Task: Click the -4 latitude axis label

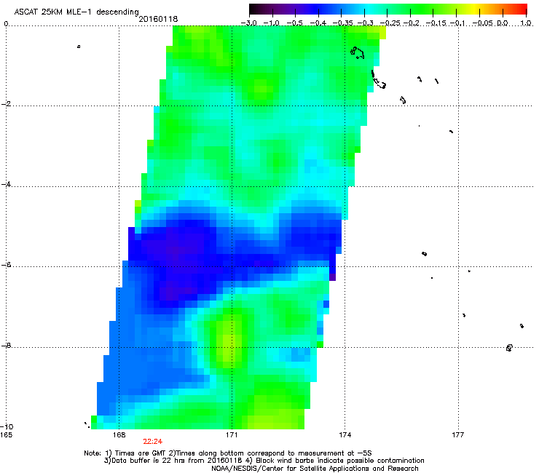Action: (6, 184)
